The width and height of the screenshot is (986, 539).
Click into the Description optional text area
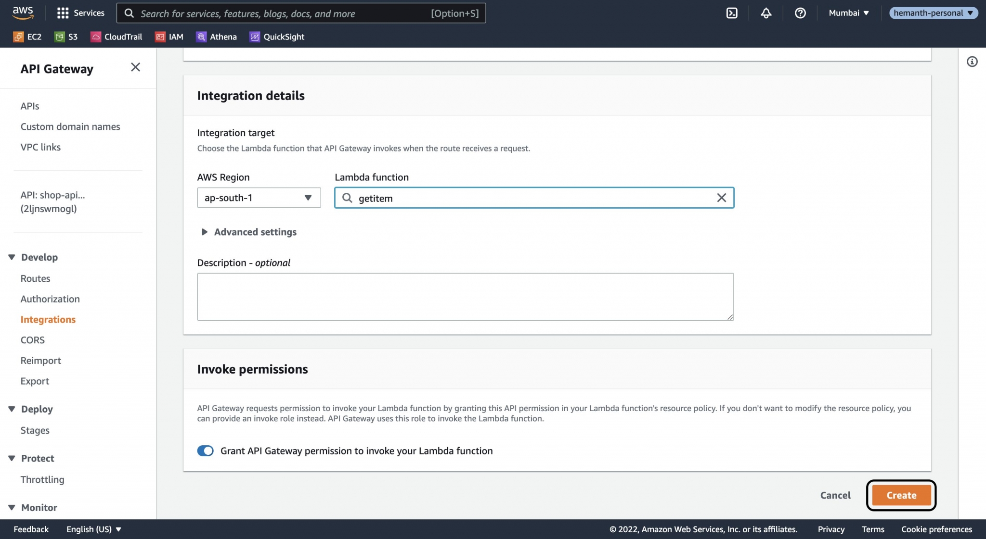pyautogui.click(x=465, y=297)
